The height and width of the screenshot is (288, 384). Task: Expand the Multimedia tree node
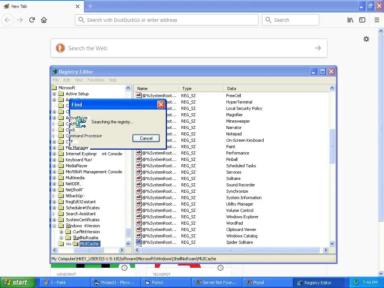click(x=54, y=178)
